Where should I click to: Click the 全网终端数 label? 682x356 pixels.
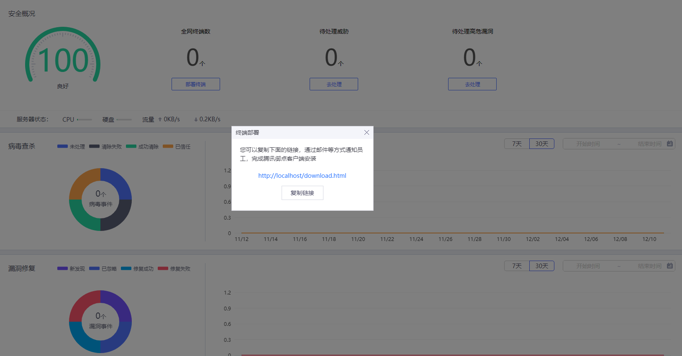[195, 31]
